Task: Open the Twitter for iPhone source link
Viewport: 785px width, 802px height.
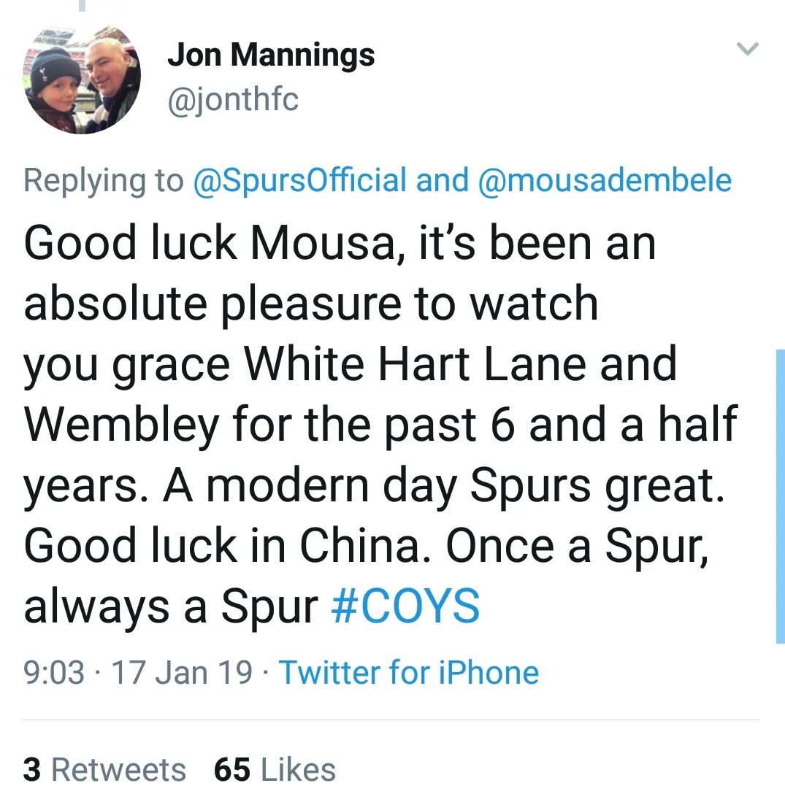Action: [x=409, y=672]
